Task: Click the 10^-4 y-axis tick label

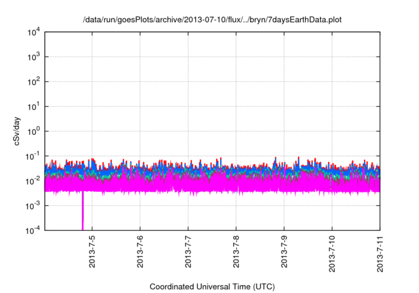Action: (x=33, y=230)
